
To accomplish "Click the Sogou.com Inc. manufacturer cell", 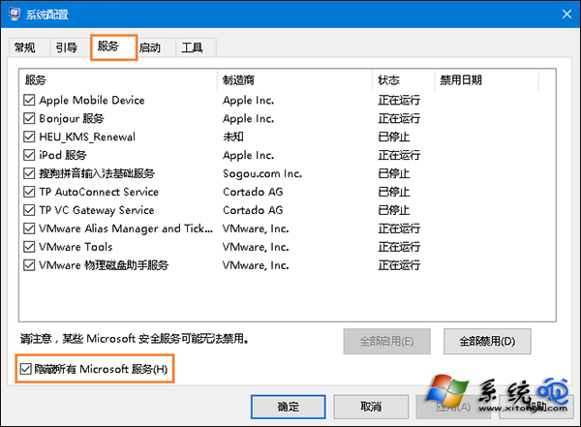I will (x=262, y=173).
